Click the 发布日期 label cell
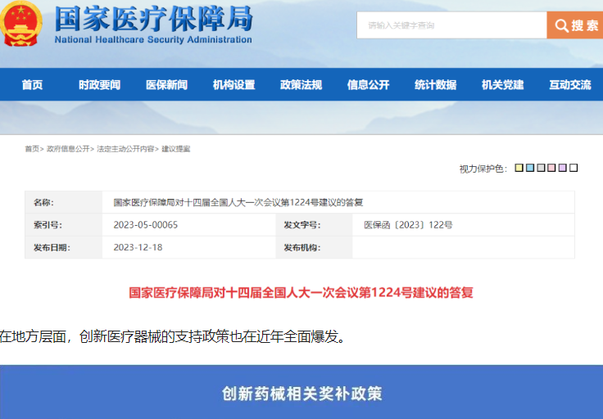Viewport: 603px width, 419px height. [x=63, y=247]
